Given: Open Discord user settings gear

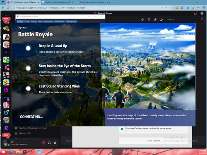Looking at the screenshot, I should pyautogui.click(x=55, y=143).
